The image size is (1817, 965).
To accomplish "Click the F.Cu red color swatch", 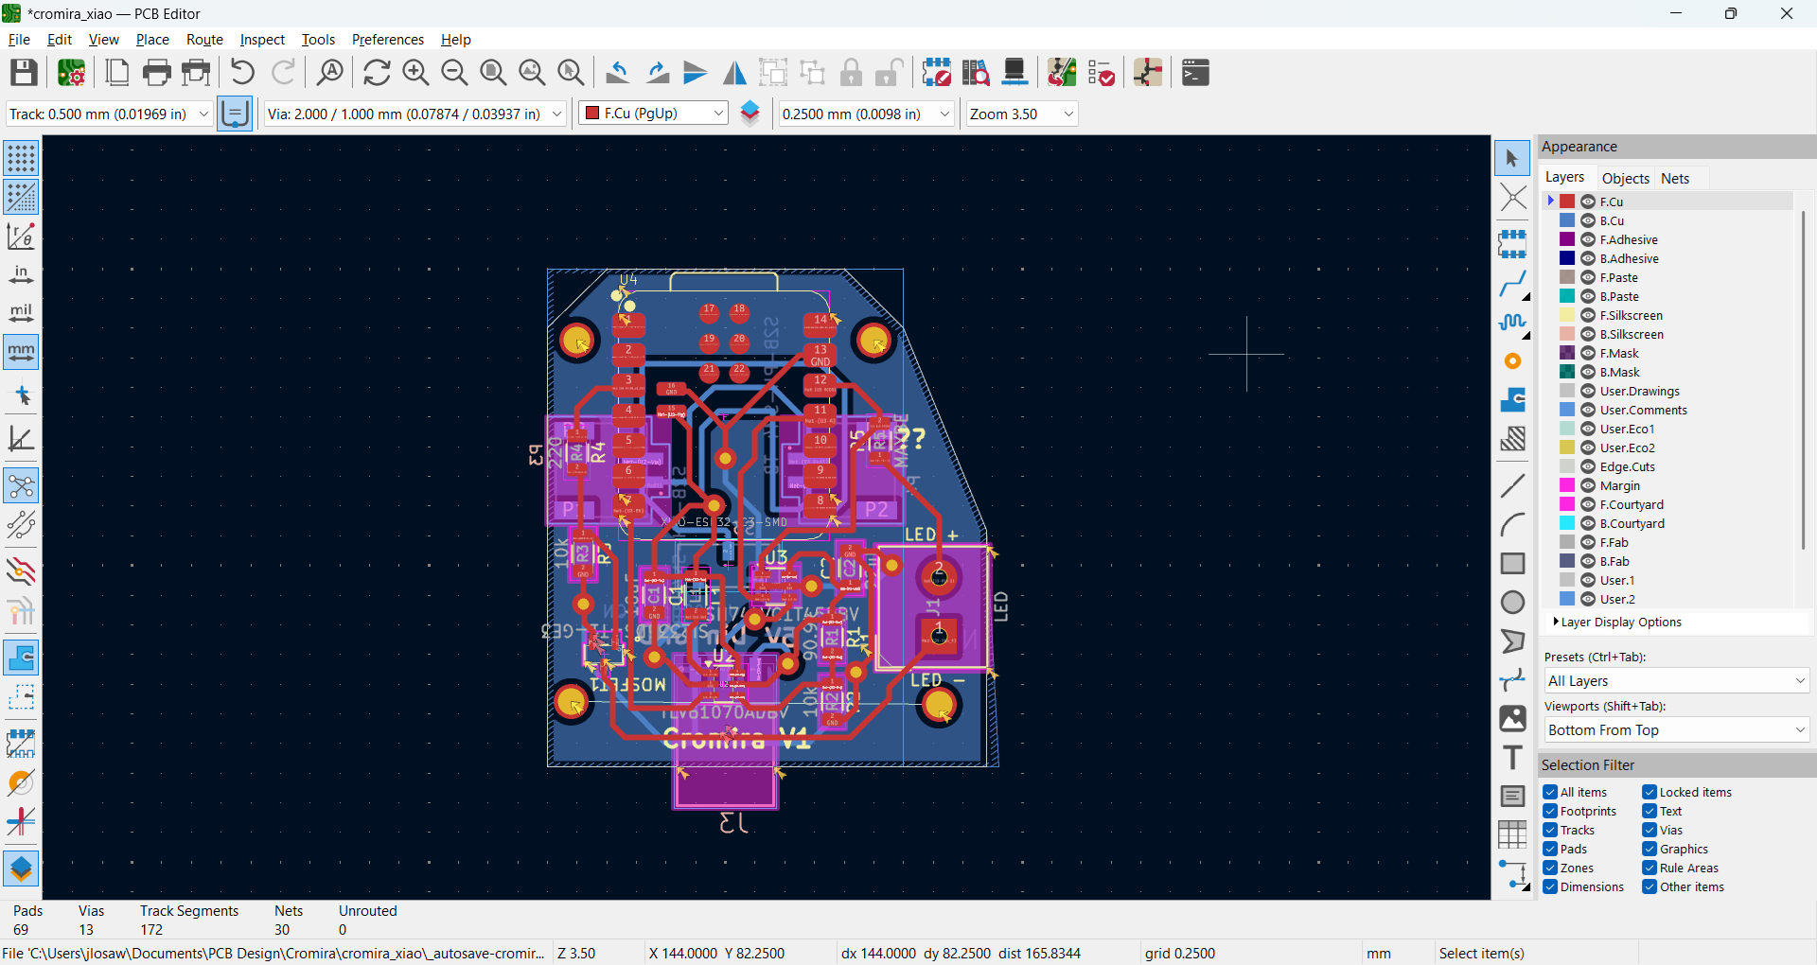I will [1567, 202].
